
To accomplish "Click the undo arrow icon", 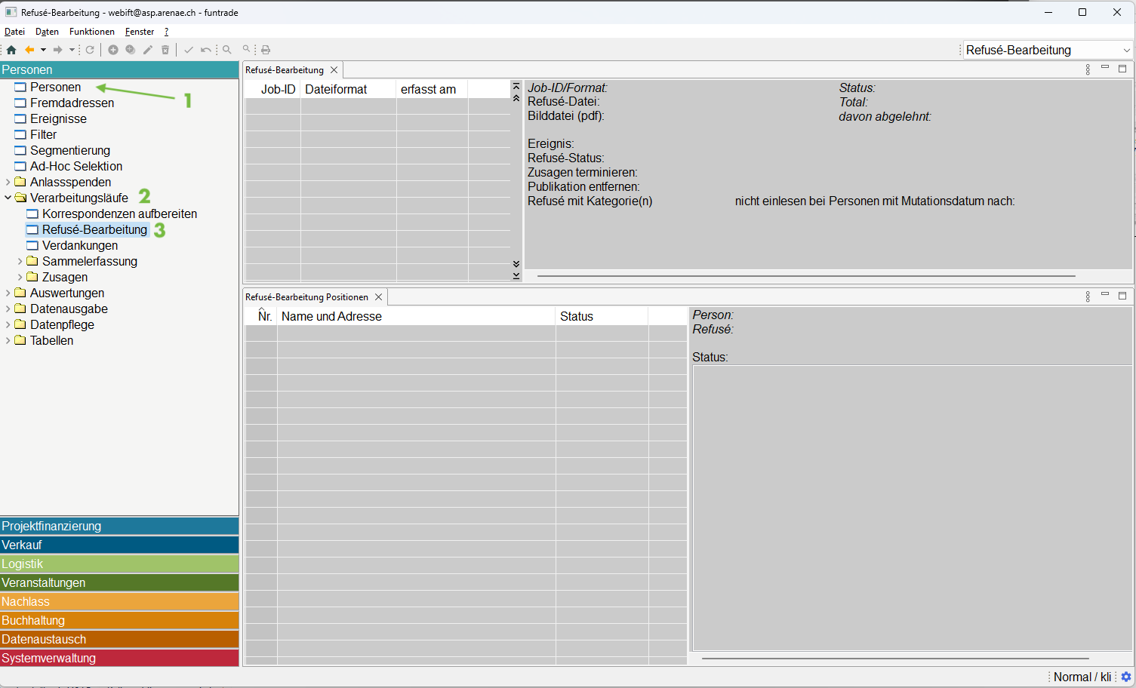I will coord(205,50).
